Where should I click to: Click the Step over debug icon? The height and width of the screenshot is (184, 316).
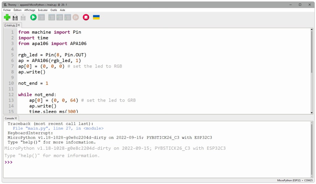tap(52, 18)
